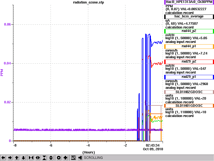Image resolution: width=214 pixels, height=161 pixels.
Task: Click the radiation_ozone.stp plot title
Action: click(89, 2)
